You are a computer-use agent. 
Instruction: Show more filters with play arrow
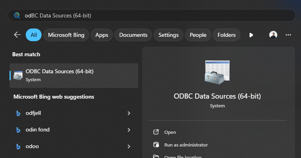pyautogui.click(x=251, y=35)
